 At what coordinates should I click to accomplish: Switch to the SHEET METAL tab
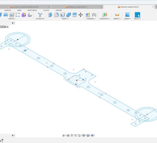coord(32,10)
